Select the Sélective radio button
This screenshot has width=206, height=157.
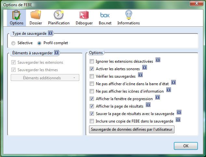coord(13,43)
